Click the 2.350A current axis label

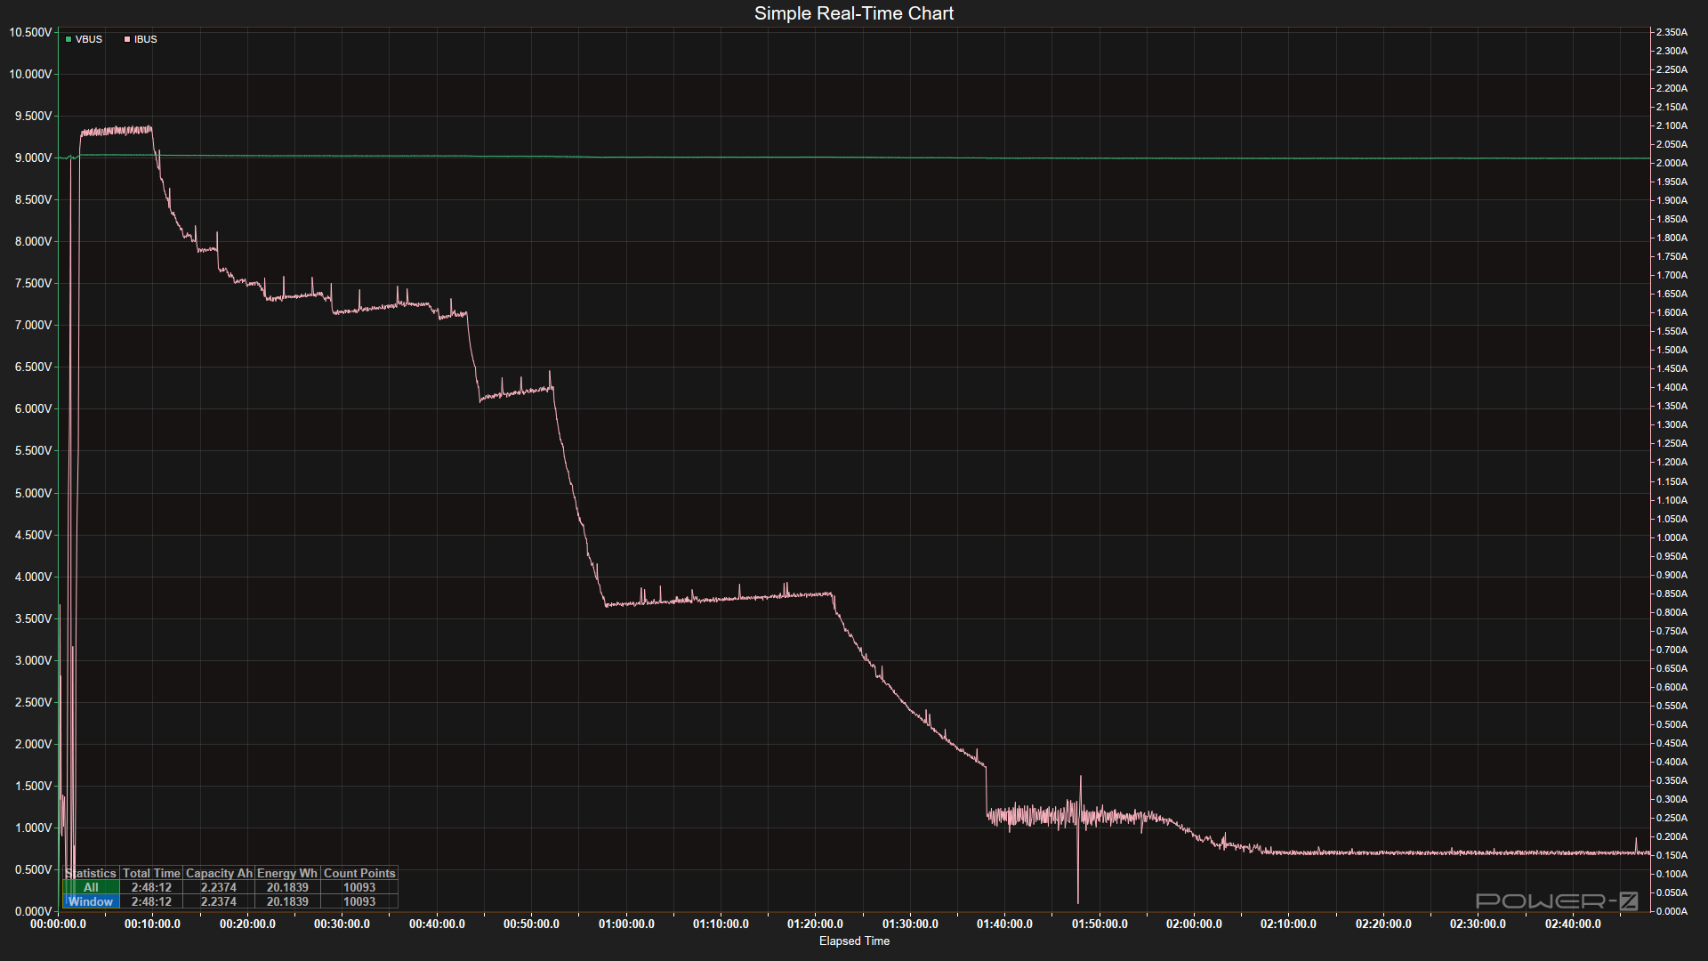click(1672, 32)
